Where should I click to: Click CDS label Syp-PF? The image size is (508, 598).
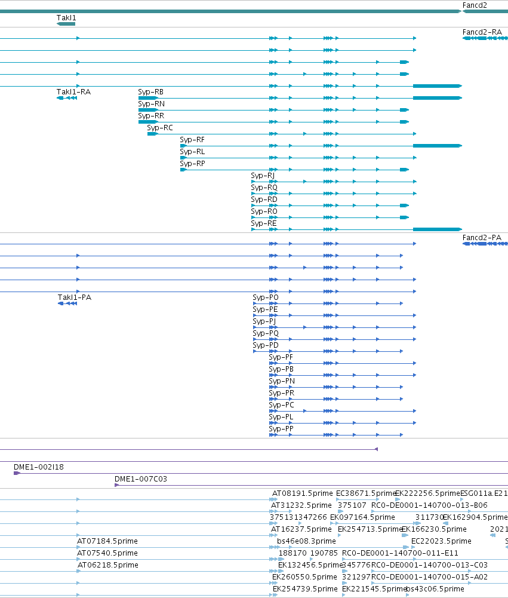281,357
